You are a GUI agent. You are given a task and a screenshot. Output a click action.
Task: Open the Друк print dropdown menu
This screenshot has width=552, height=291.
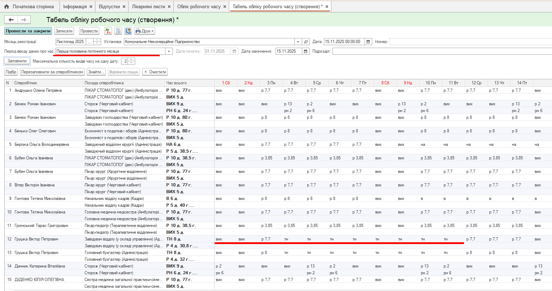[x=144, y=31]
